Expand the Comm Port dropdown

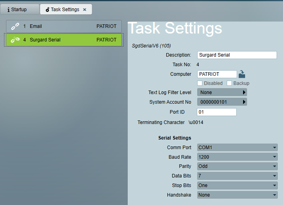[237, 148]
